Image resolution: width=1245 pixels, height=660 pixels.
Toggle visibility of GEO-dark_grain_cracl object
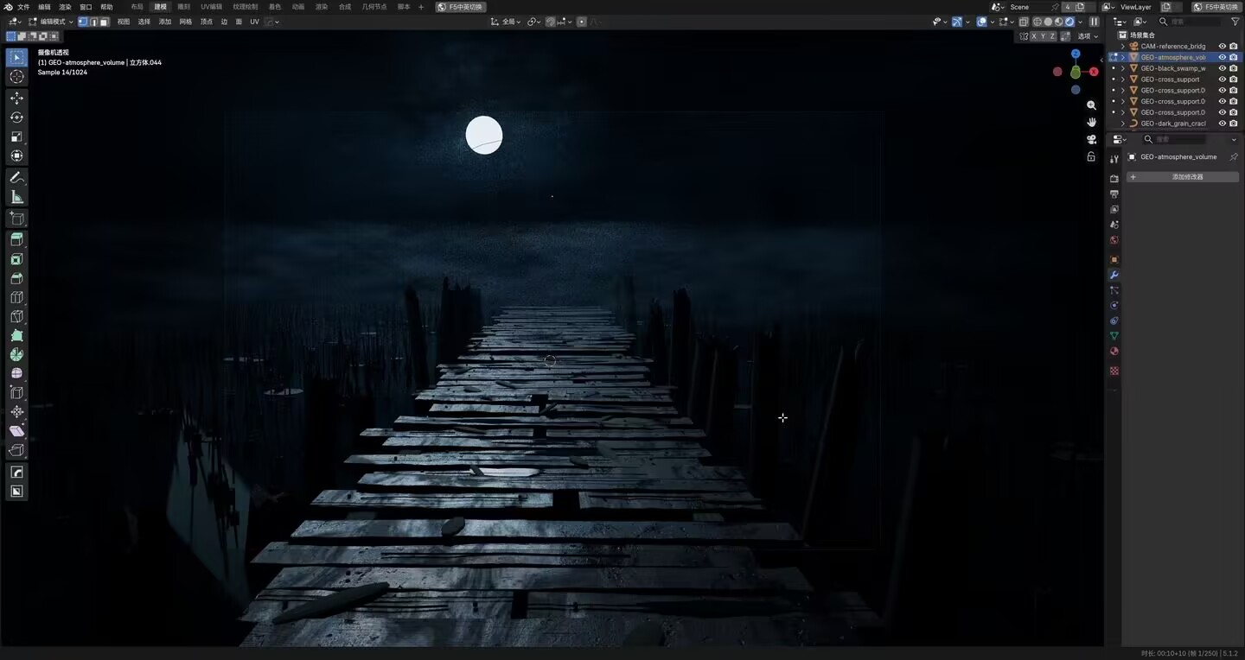(x=1223, y=124)
